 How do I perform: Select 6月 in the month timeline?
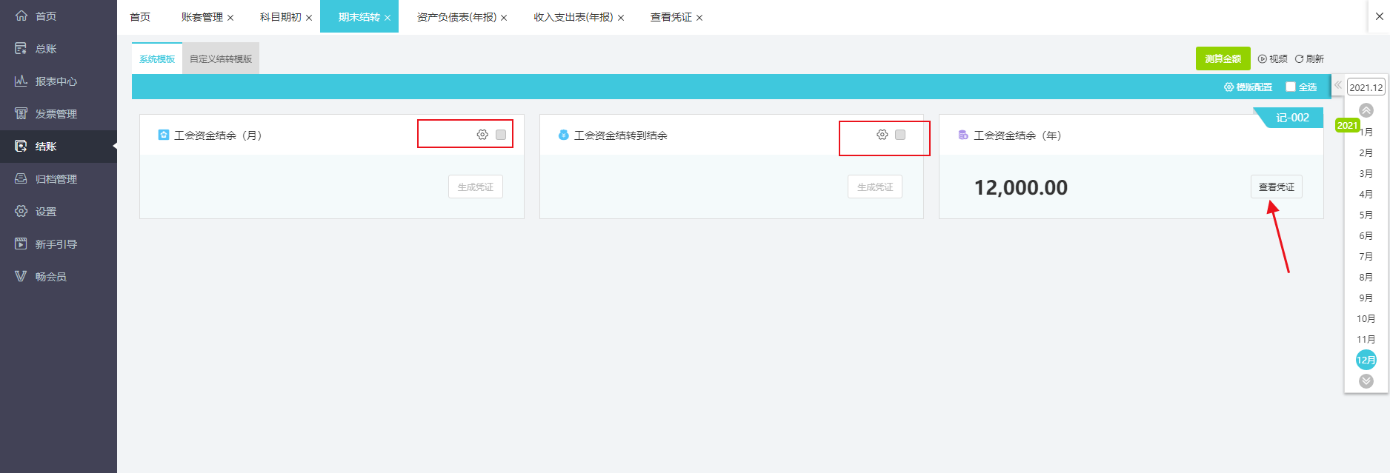click(1366, 236)
